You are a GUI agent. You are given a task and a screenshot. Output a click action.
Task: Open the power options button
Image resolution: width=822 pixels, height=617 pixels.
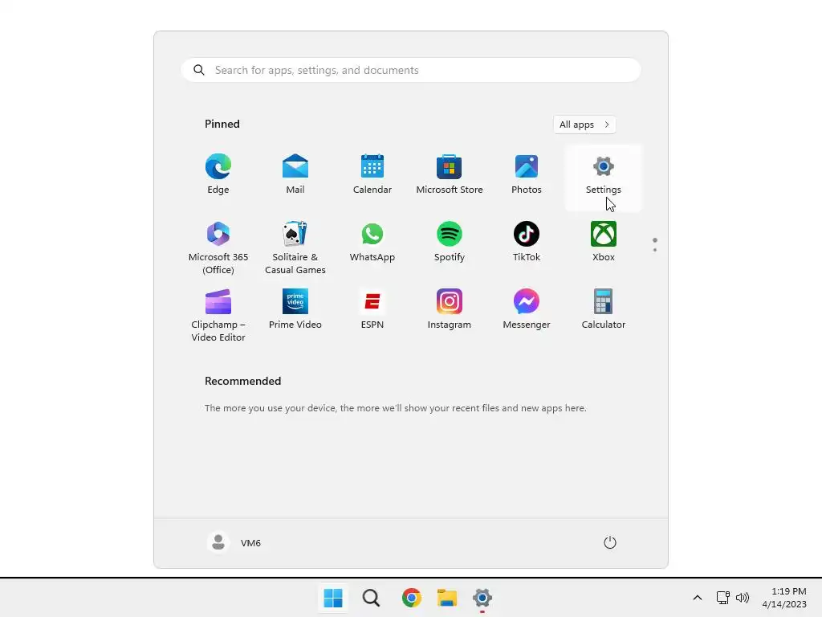610,542
